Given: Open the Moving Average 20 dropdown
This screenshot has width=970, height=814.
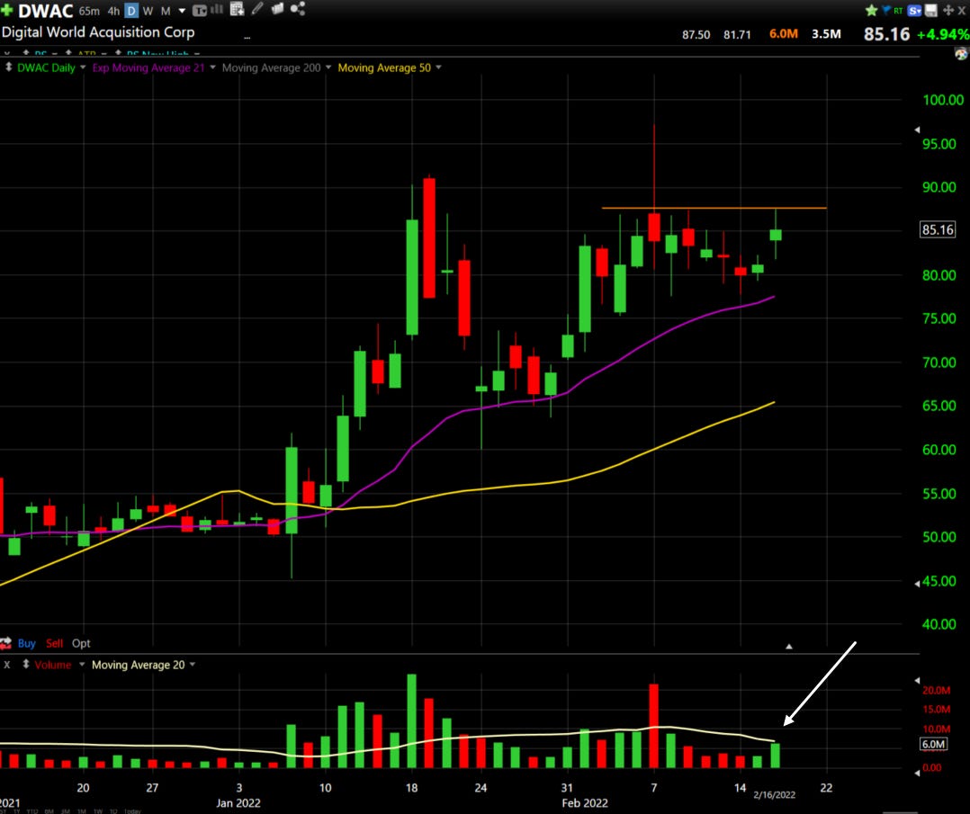Looking at the screenshot, I should click(193, 665).
